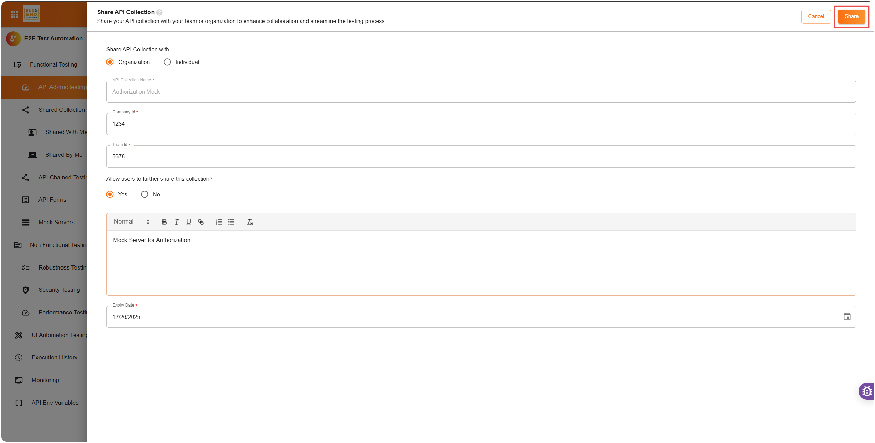Screen dimensions: 875x443
Task: Click the Cancel button
Action: click(816, 16)
